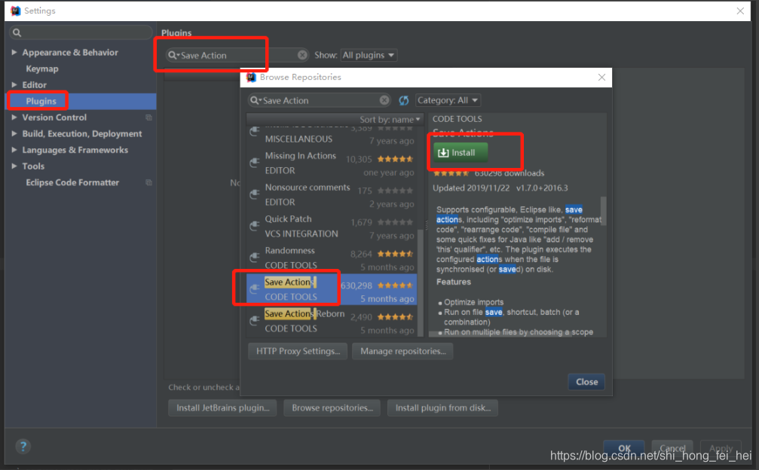Open help with the question mark icon
This screenshot has height=470, width=759.
click(23, 447)
